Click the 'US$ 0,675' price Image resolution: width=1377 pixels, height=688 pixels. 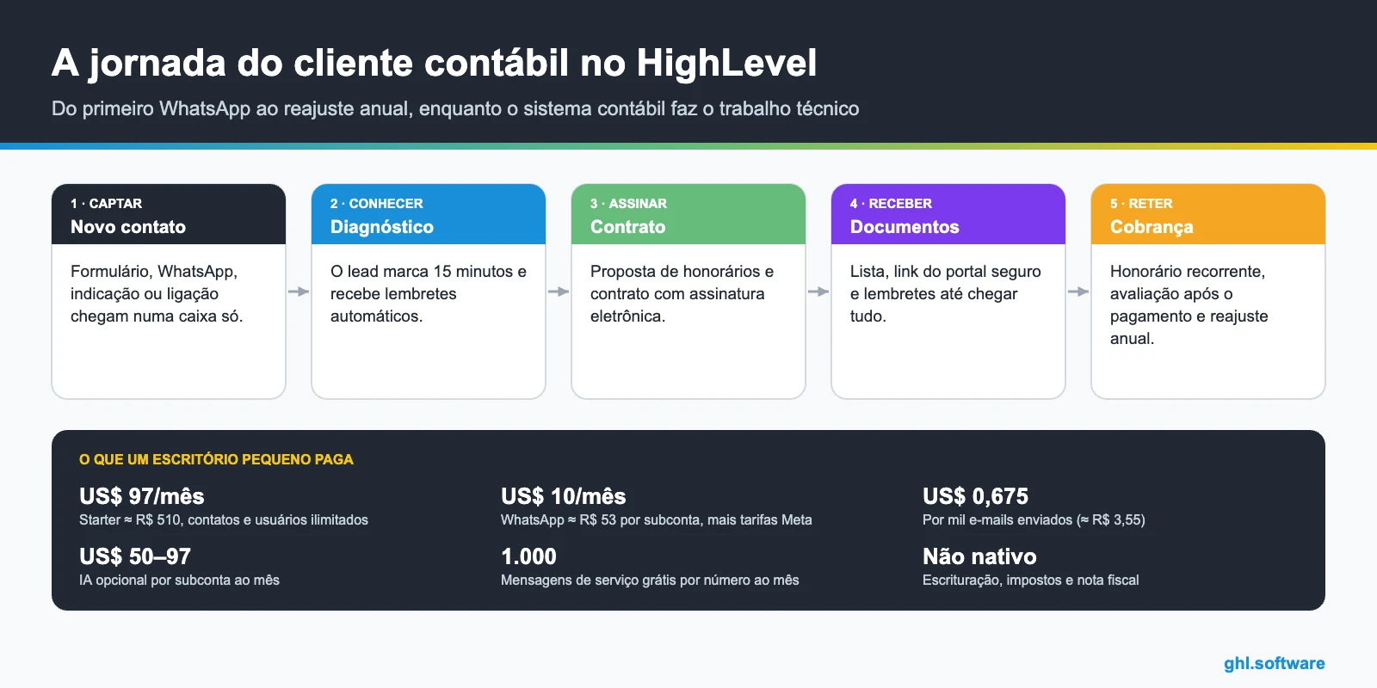coord(975,496)
